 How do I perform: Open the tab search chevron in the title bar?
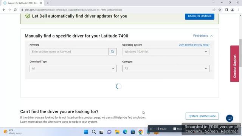point(213,3)
